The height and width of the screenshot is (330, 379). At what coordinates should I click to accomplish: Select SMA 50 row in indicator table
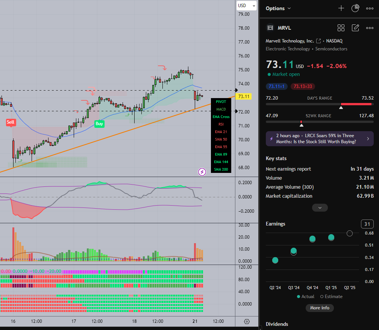click(221, 139)
